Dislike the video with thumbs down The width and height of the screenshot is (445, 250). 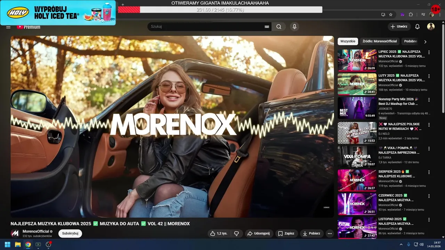tap(236, 233)
